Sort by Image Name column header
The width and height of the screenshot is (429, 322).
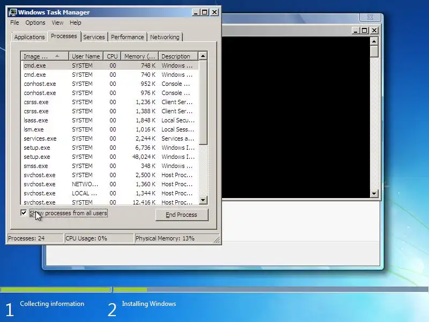[x=45, y=56]
